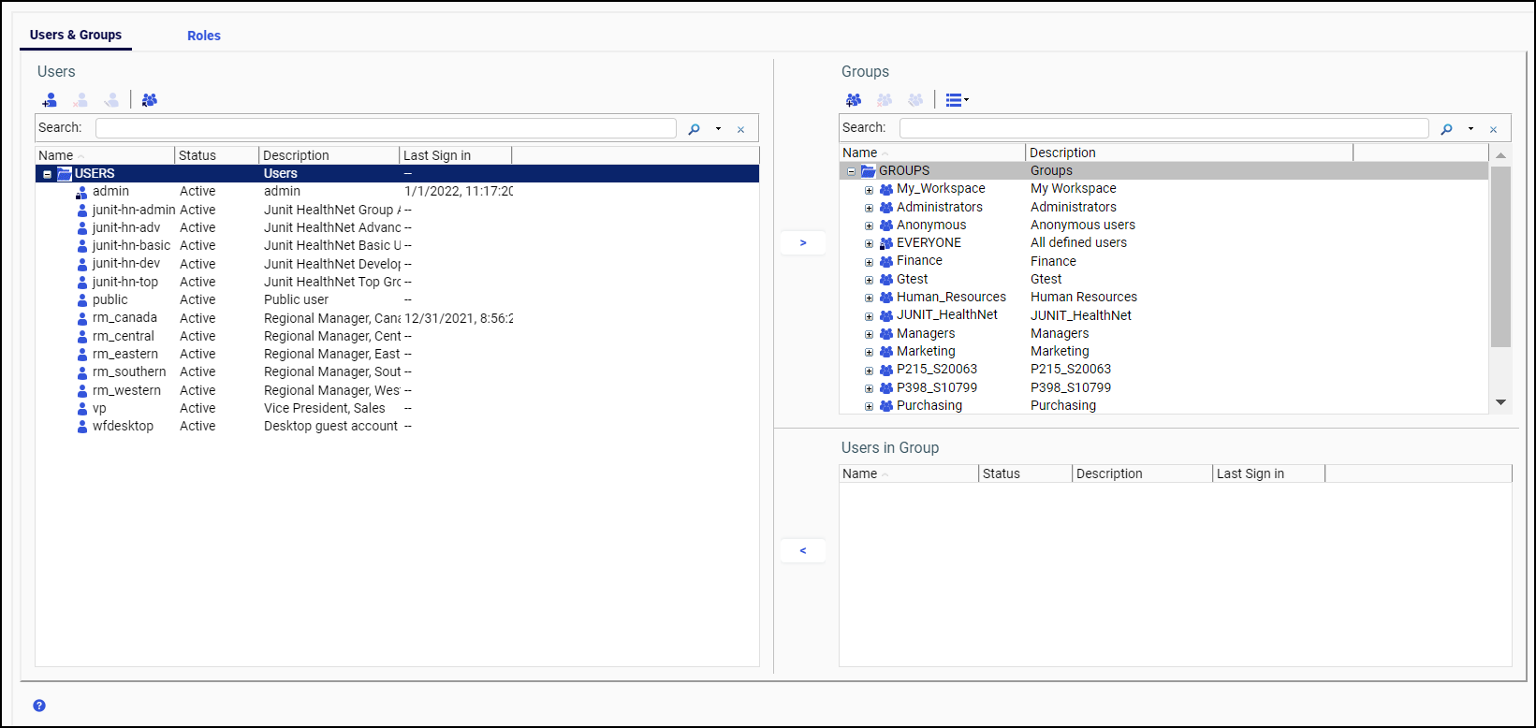The height and width of the screenshot is (728, 1536).
Task: Click Groups list scrollbar down arrow
Action: coord(1500,402)
